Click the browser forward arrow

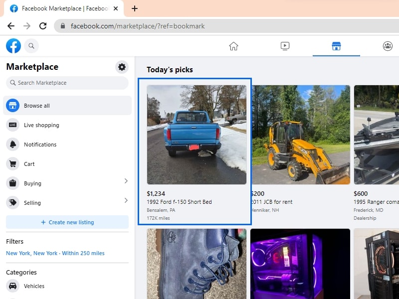27,26
